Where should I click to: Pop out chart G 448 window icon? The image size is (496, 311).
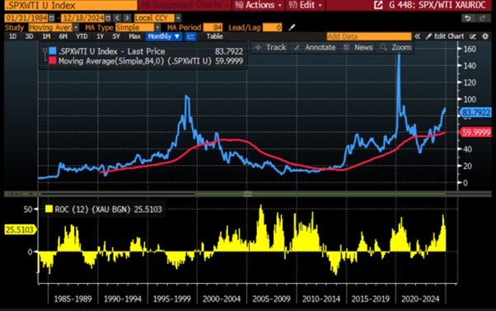pyautogui.click(x=378, y=5)
